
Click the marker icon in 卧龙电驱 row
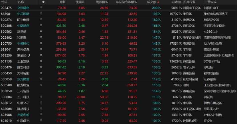pos(41,85)
